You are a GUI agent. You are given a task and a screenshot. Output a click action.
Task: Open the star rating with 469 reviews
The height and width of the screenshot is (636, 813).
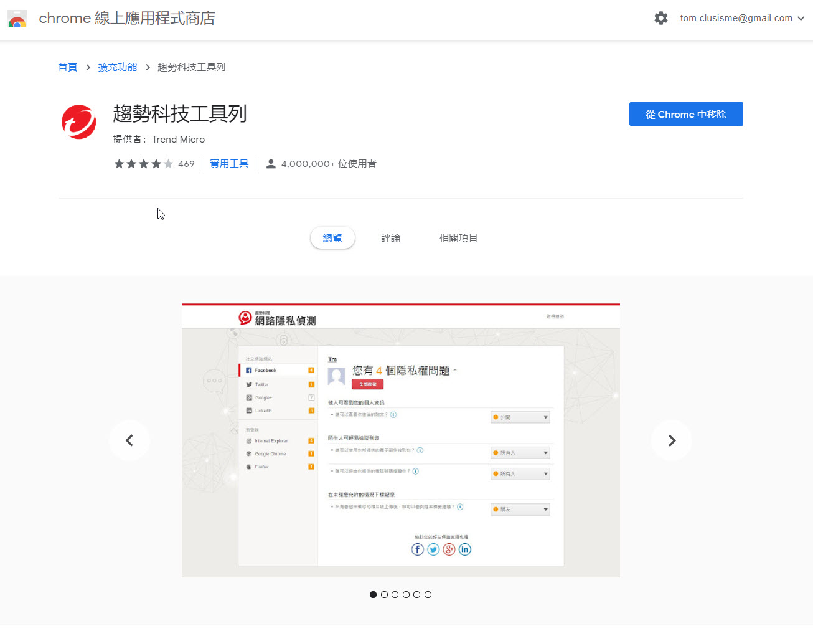pos(154,164)
